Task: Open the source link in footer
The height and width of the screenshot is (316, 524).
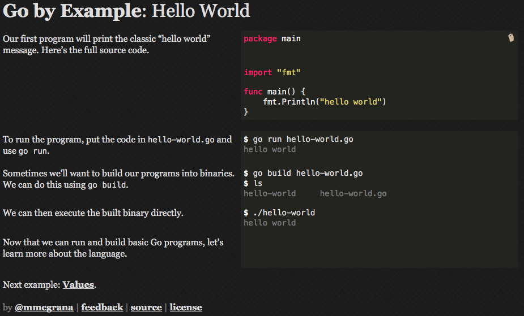Action: click(x=146, y=308)
